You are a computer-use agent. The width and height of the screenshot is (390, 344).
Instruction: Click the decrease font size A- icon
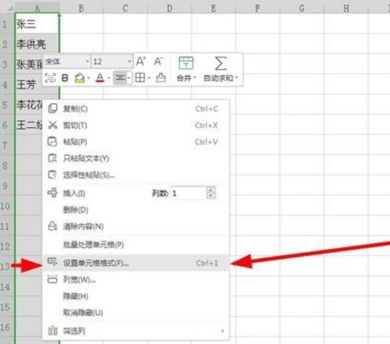158,61
